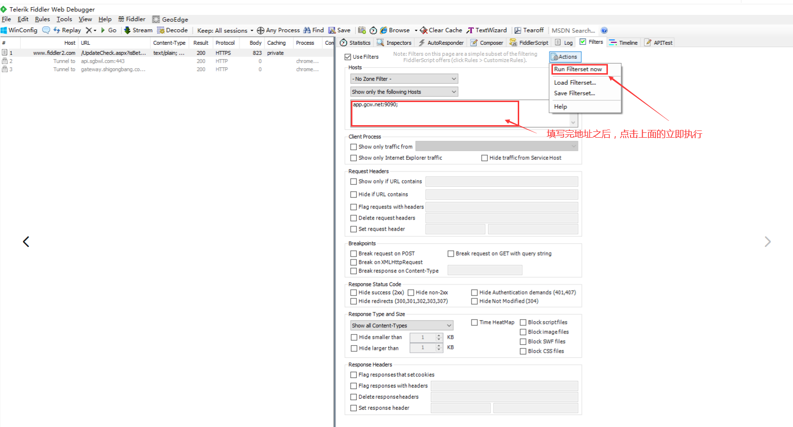Choose Save Filterset... menu entry
The height and width of the screenshot is (427, 793).
click(575, 93)
